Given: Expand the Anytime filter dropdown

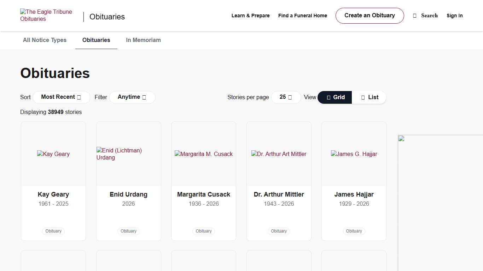Looking at the screenshot, I should [x=132, y=97].
